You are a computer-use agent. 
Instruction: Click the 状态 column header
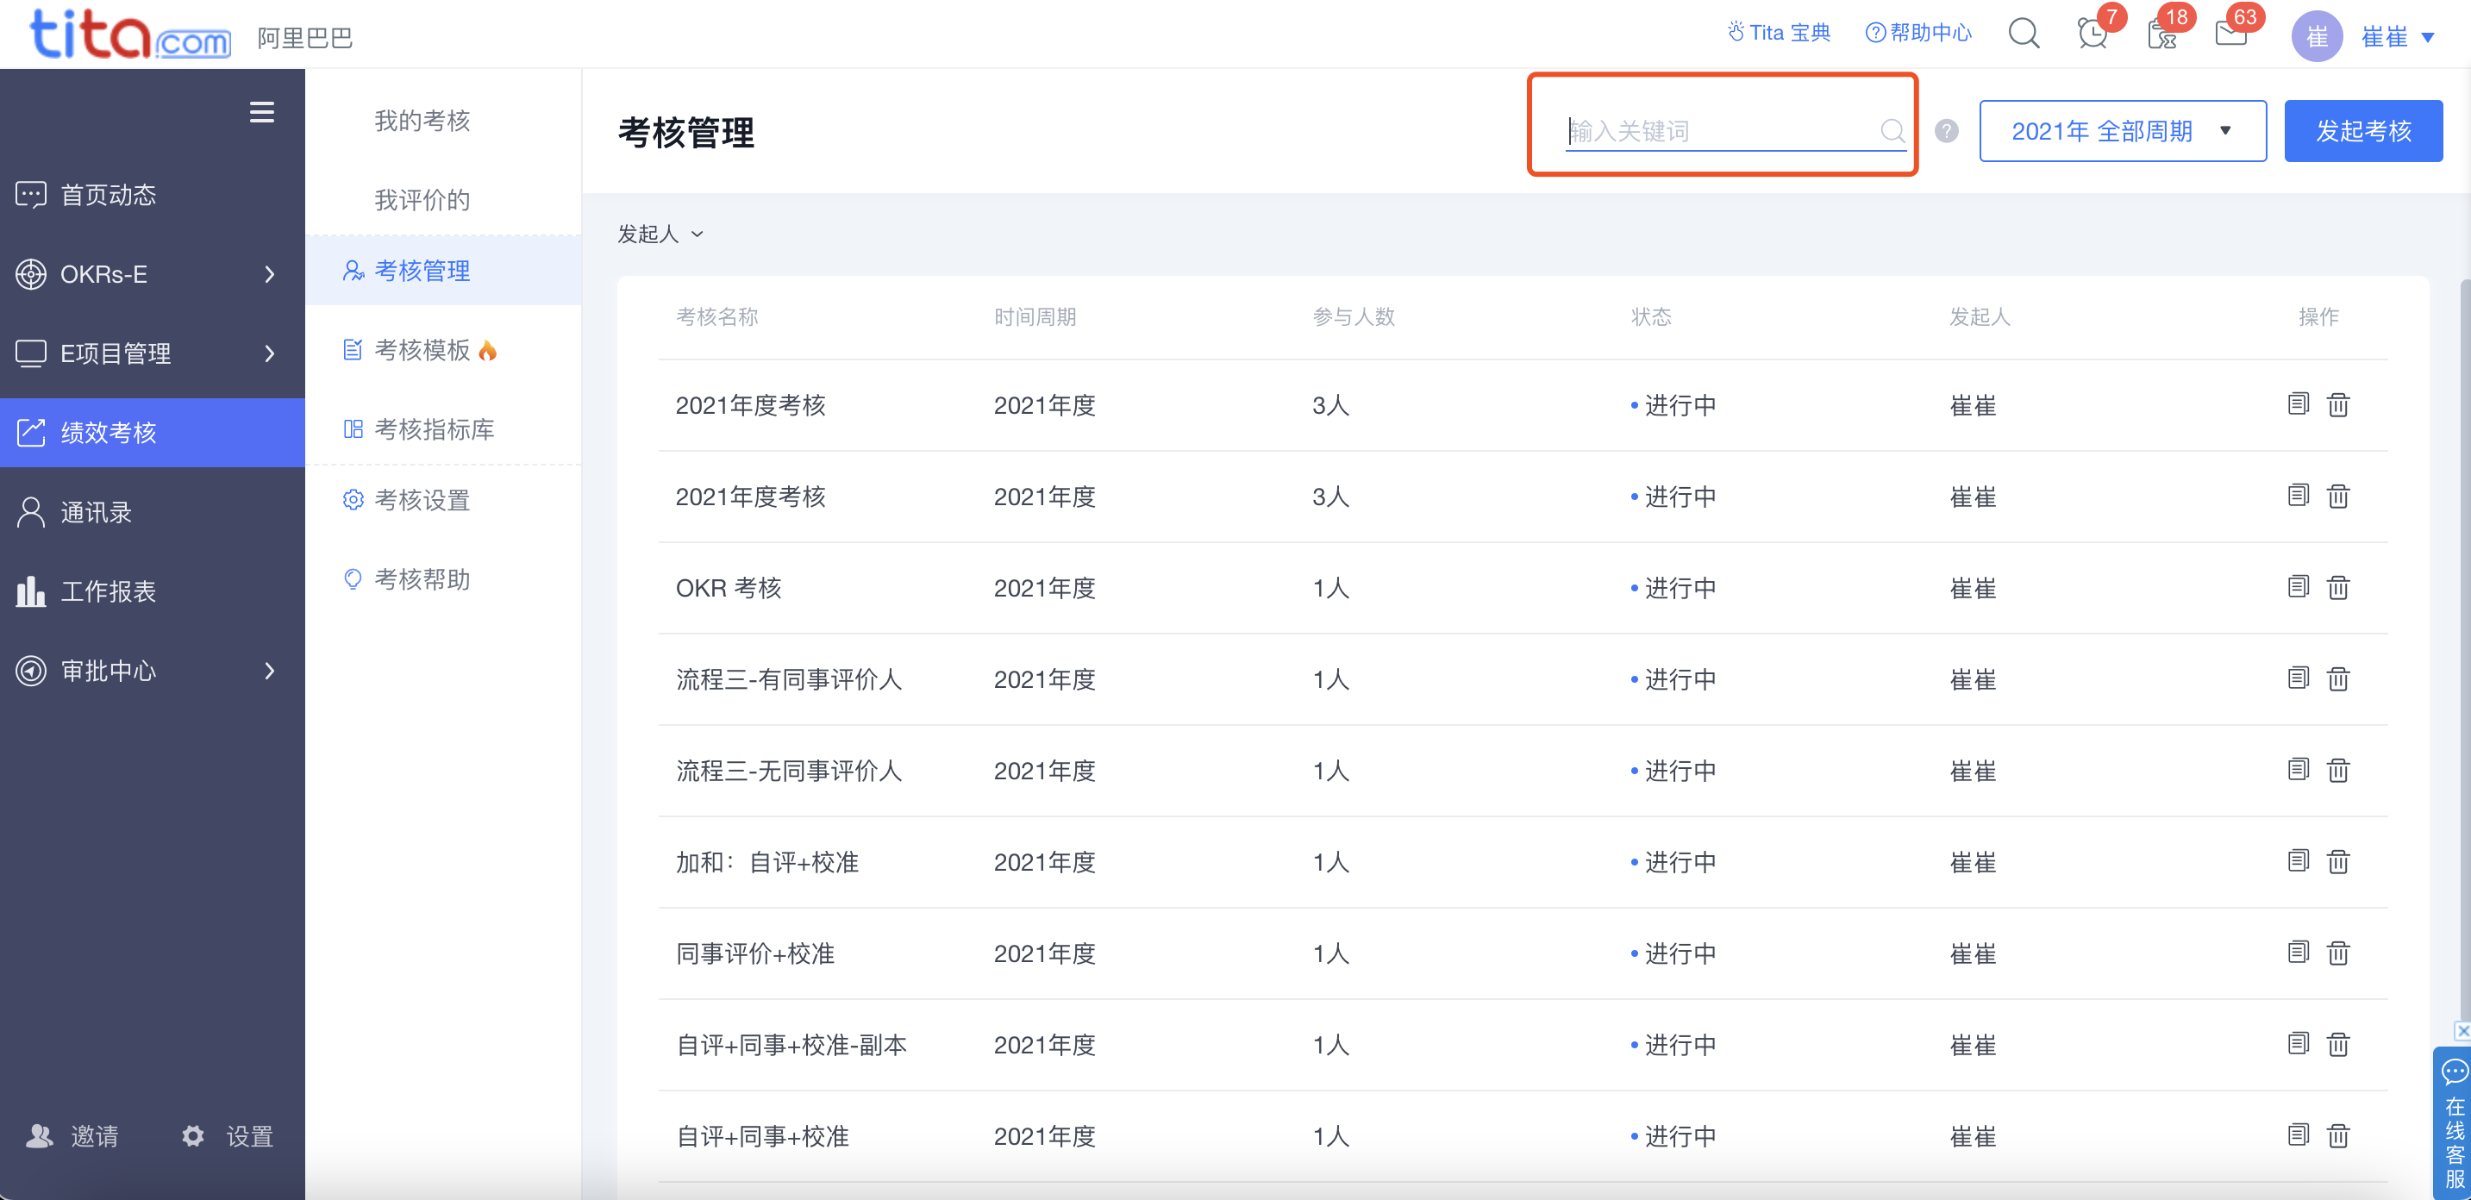click(x=1651, y=316)
